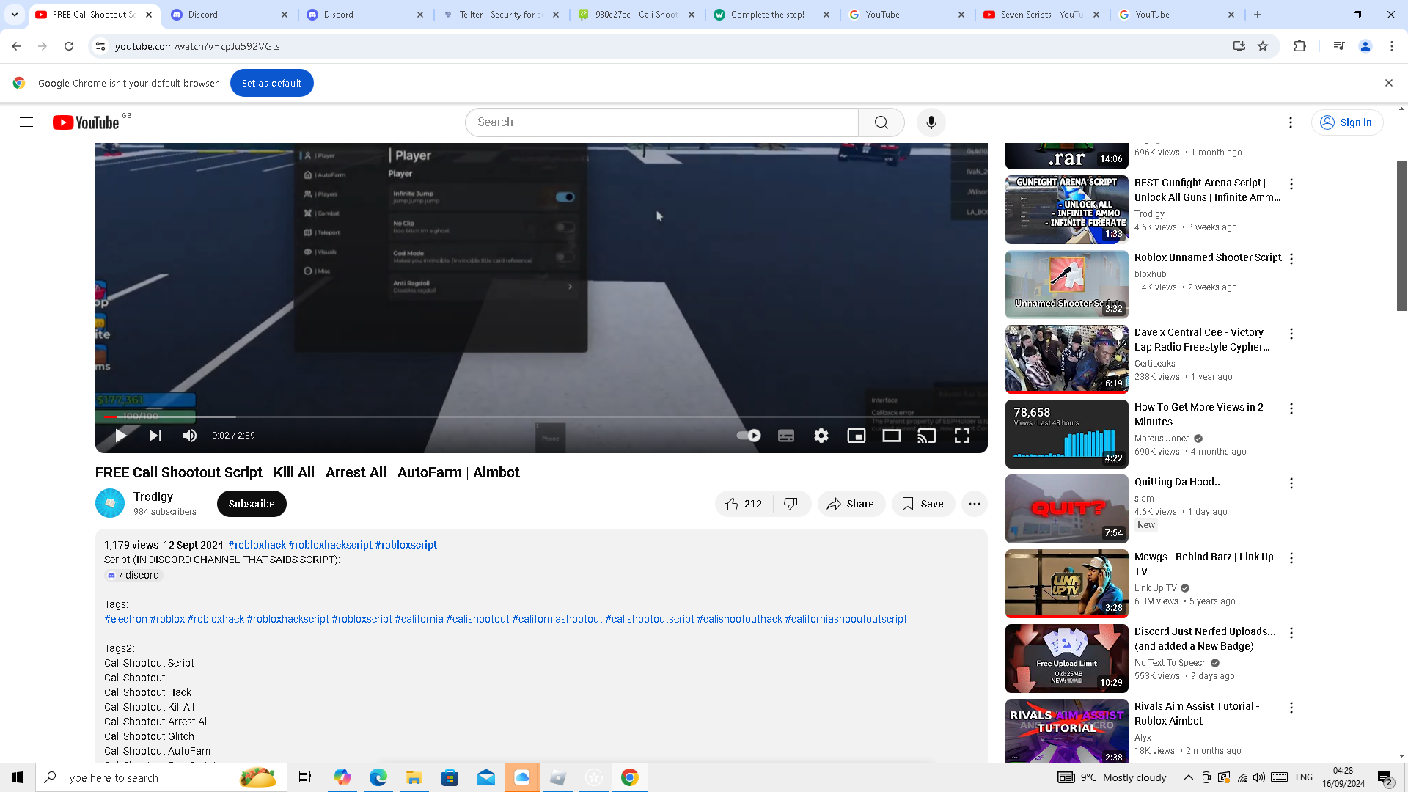Mute the video volume
Screen dimensions: 1408x792
[x=190, y=436]
